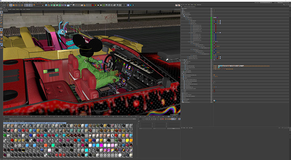Open the MoGraph menu
Image resolution: width=291 pixels, height=160 pixels.
pyautogui.click(x=30, y=3)
